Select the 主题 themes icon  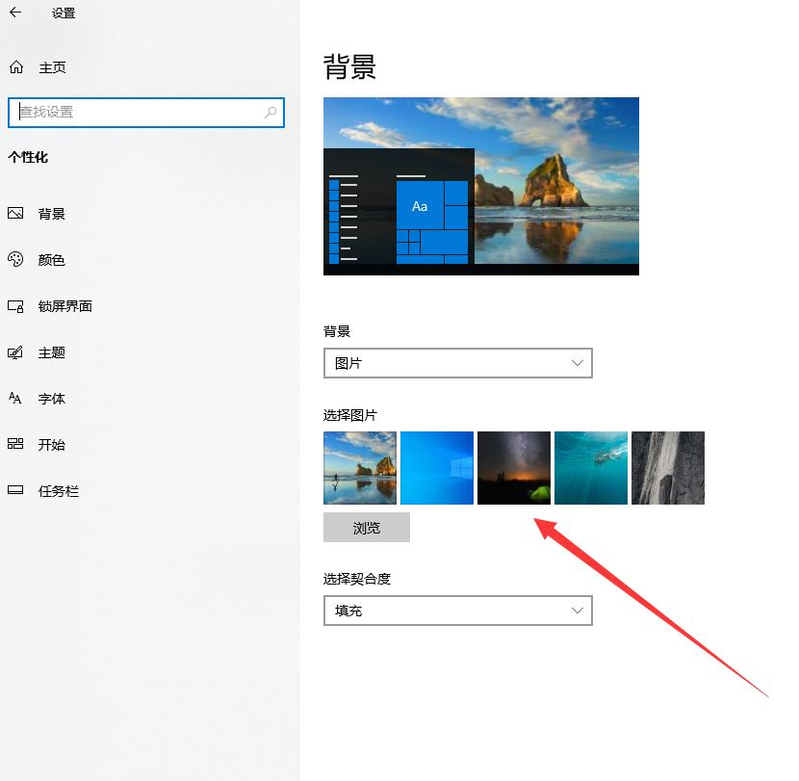pyautogui.click(x=14, y=352)
